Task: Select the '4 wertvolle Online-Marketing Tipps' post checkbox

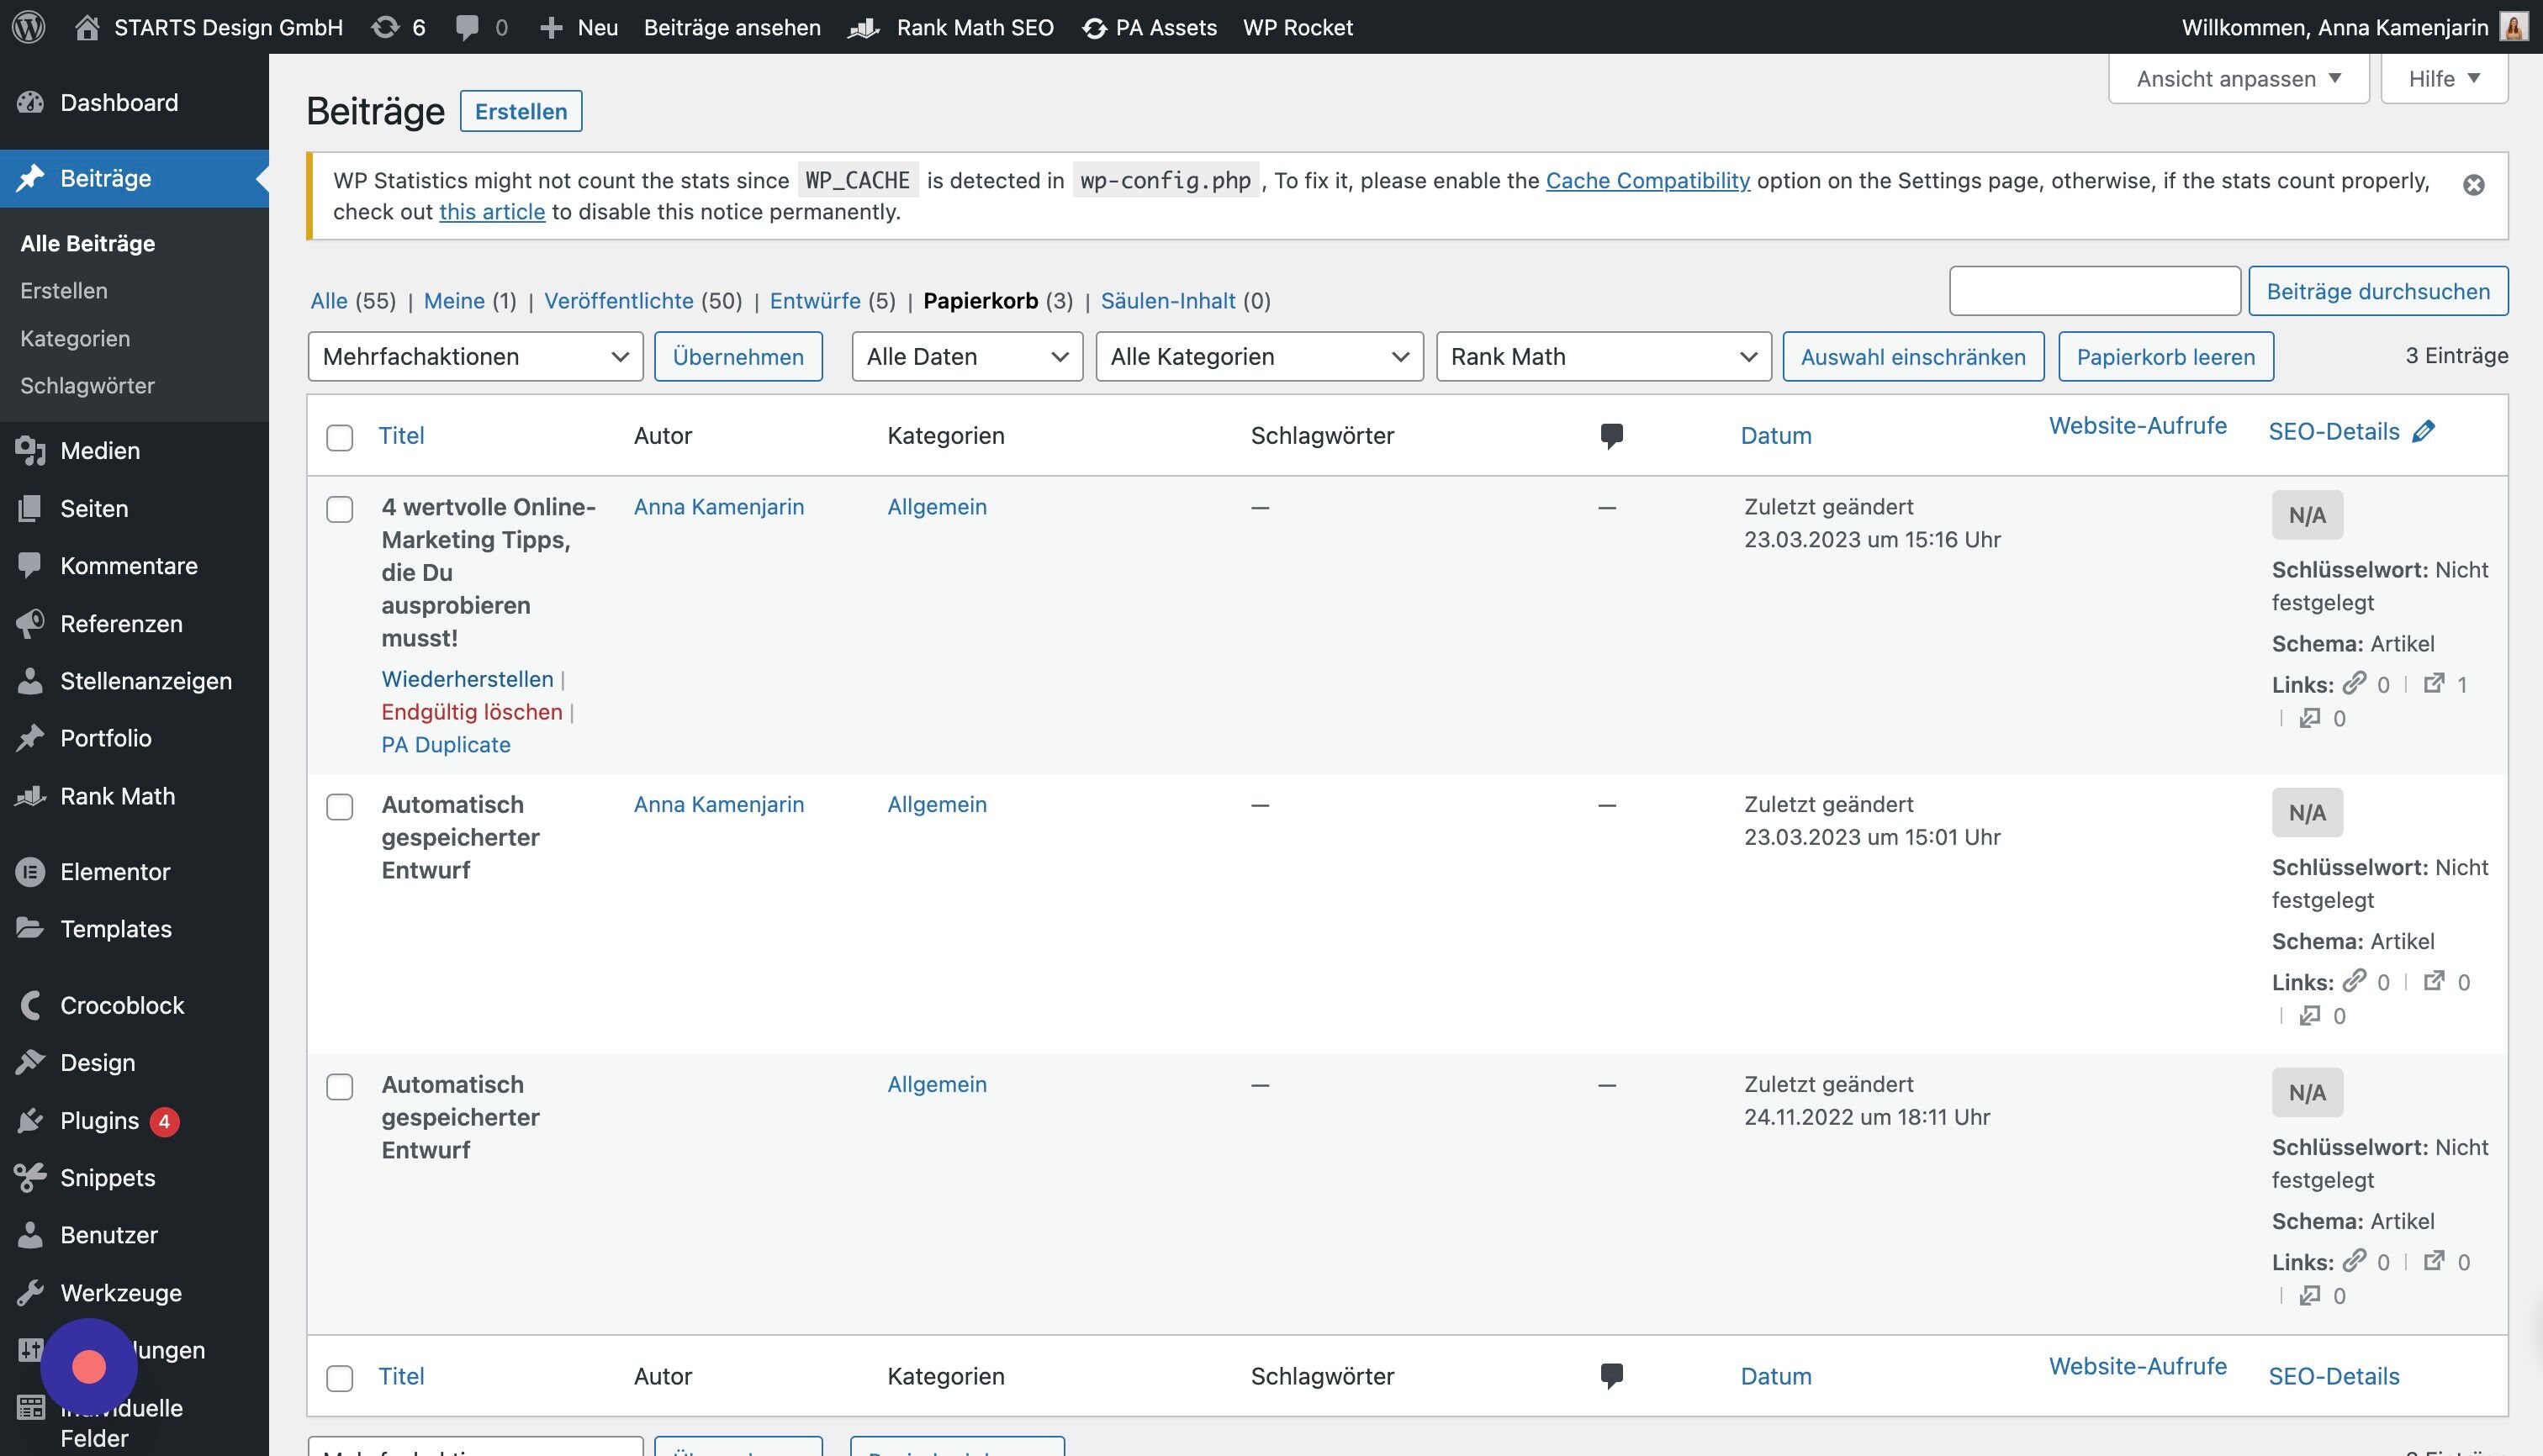Action: click(340, 509)
